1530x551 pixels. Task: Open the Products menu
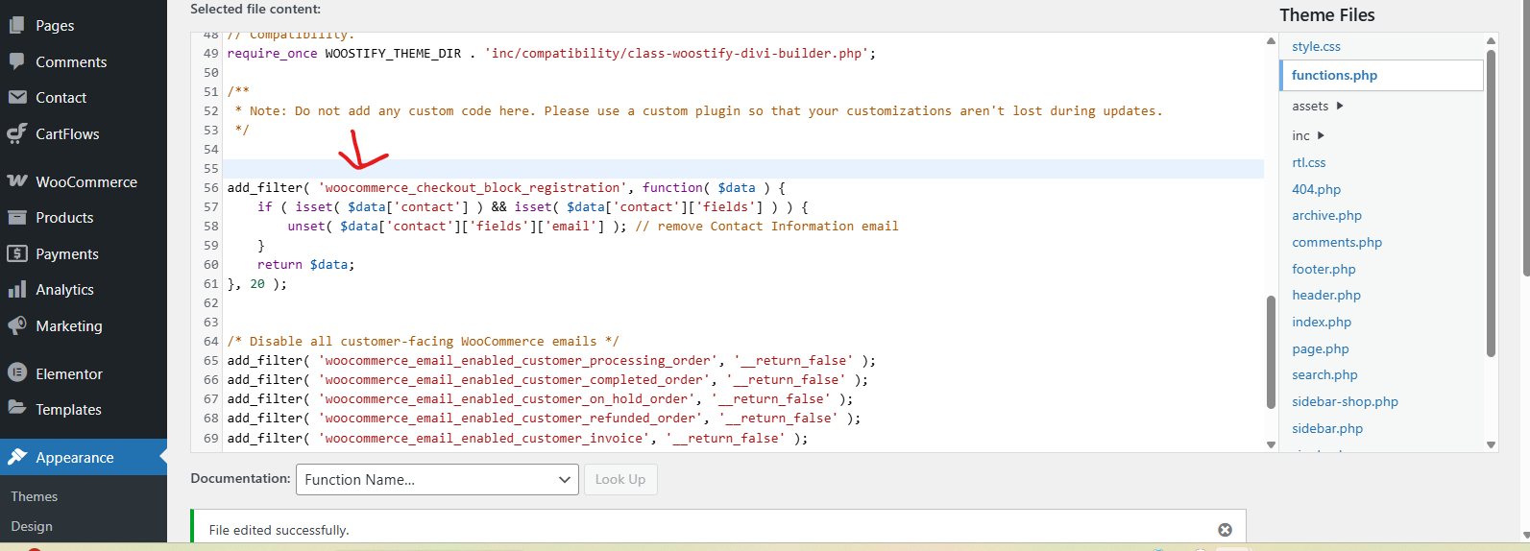(64, 218)
